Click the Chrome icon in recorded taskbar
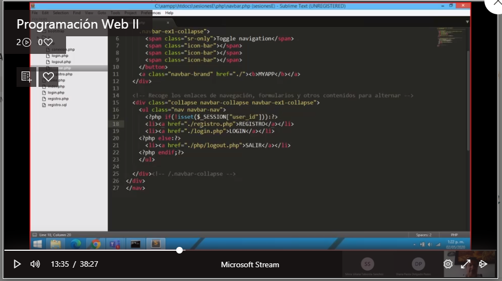 coord(96,243)
